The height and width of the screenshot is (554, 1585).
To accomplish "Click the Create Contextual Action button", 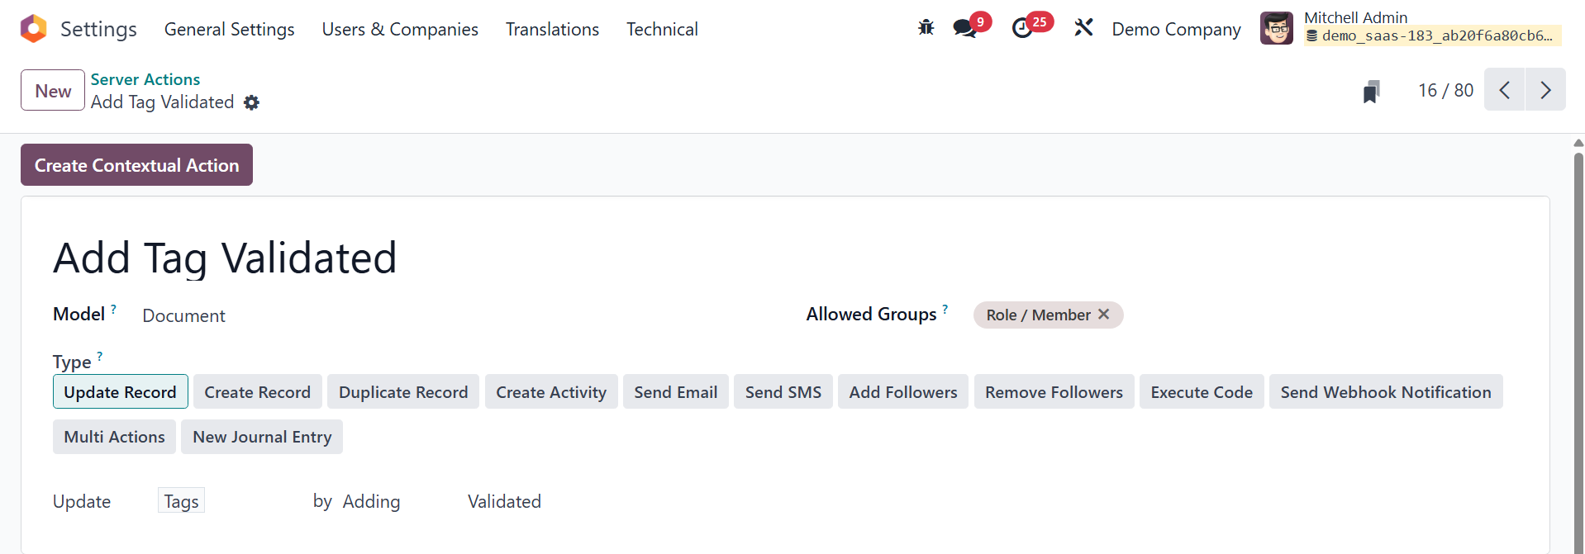I will tap(136, 165).
